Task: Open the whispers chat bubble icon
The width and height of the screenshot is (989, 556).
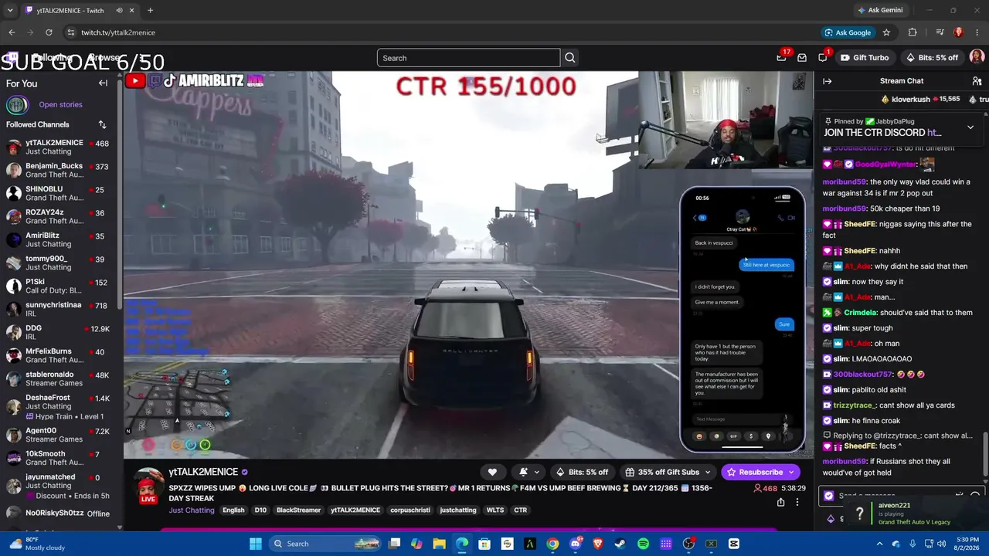Action: pyautogui.click(x=823, y=57)
